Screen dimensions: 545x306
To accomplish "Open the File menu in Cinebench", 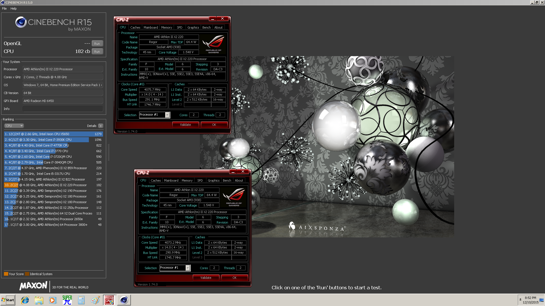I will point(4,8).
